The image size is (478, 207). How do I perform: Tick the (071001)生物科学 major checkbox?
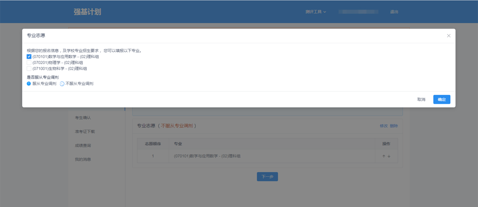(29, 68)
